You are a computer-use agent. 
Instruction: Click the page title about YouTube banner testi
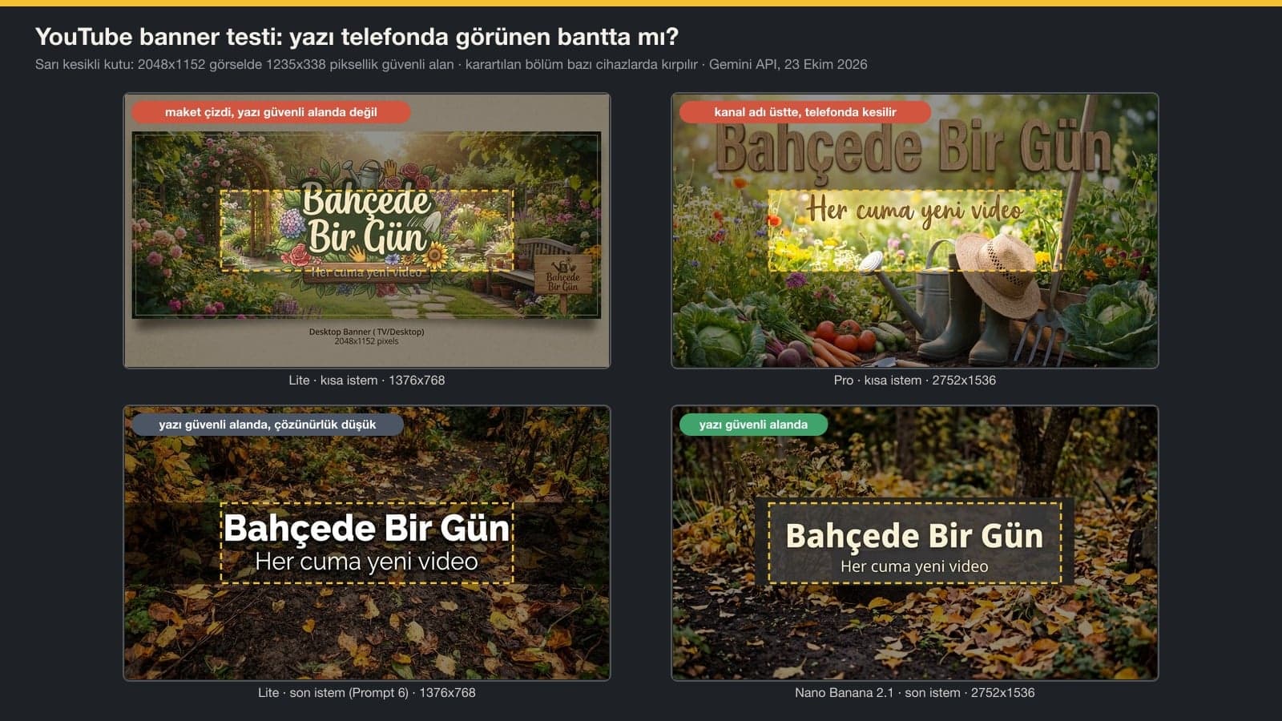click(357, 37)
